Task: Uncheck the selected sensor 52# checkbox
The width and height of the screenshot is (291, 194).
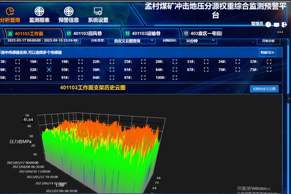Action: (48, 70)
